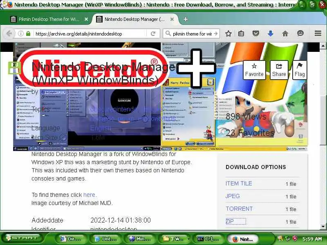Click the scrollbar up arrow
The width and height of the screenshot is (327, 245).
(323, 46)
